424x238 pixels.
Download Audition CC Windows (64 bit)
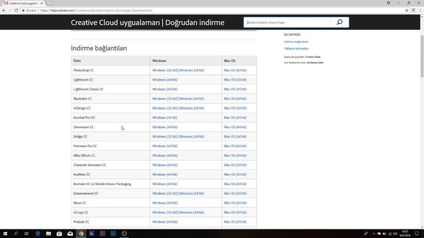(165, 175)
